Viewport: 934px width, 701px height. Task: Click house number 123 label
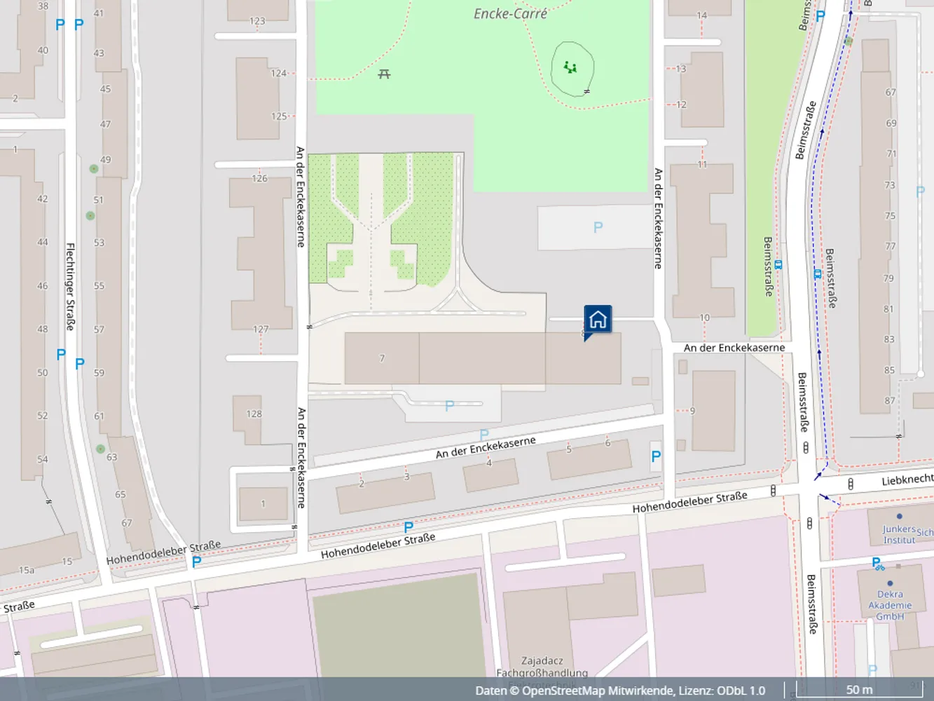[257, 21]
